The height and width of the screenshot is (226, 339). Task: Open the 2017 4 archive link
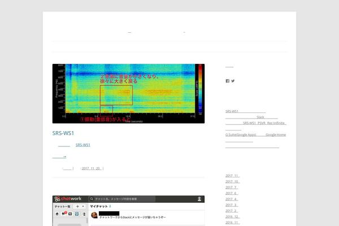tap(232, 199)
